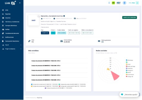The image size is (142, 100).
Task: Toggle Botón de Pago series in legend
Action: [x=130, y=66]
